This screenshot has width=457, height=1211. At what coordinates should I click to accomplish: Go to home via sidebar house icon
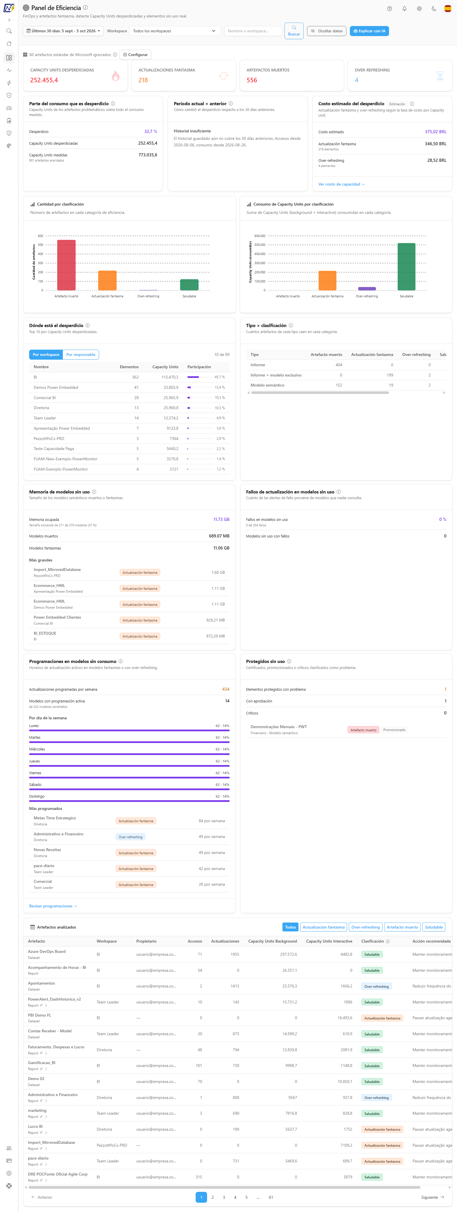pos(9,44)
